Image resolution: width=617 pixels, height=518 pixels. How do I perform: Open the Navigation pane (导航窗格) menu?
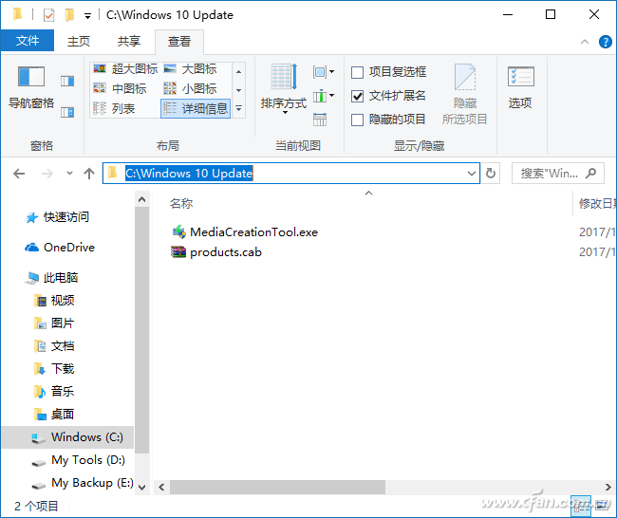pyautogui.click(x=31, y=87)
